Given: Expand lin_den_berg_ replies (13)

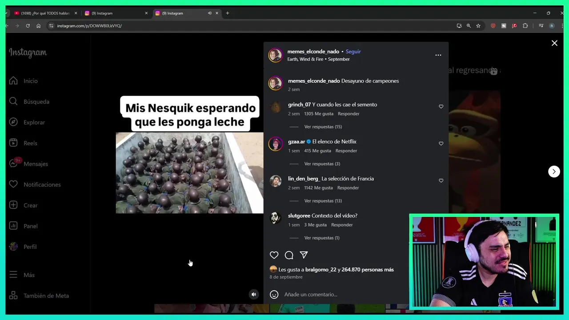Looking at the screenshot, I should 323,201.
